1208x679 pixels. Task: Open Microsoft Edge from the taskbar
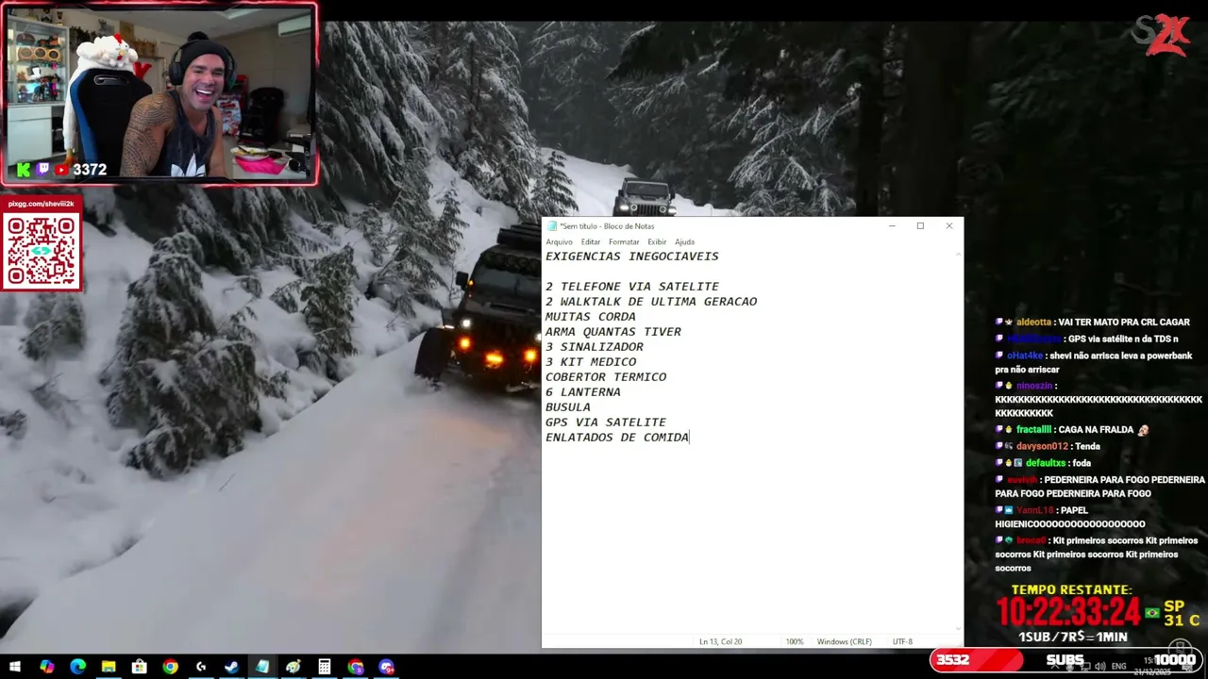[77, 667]
